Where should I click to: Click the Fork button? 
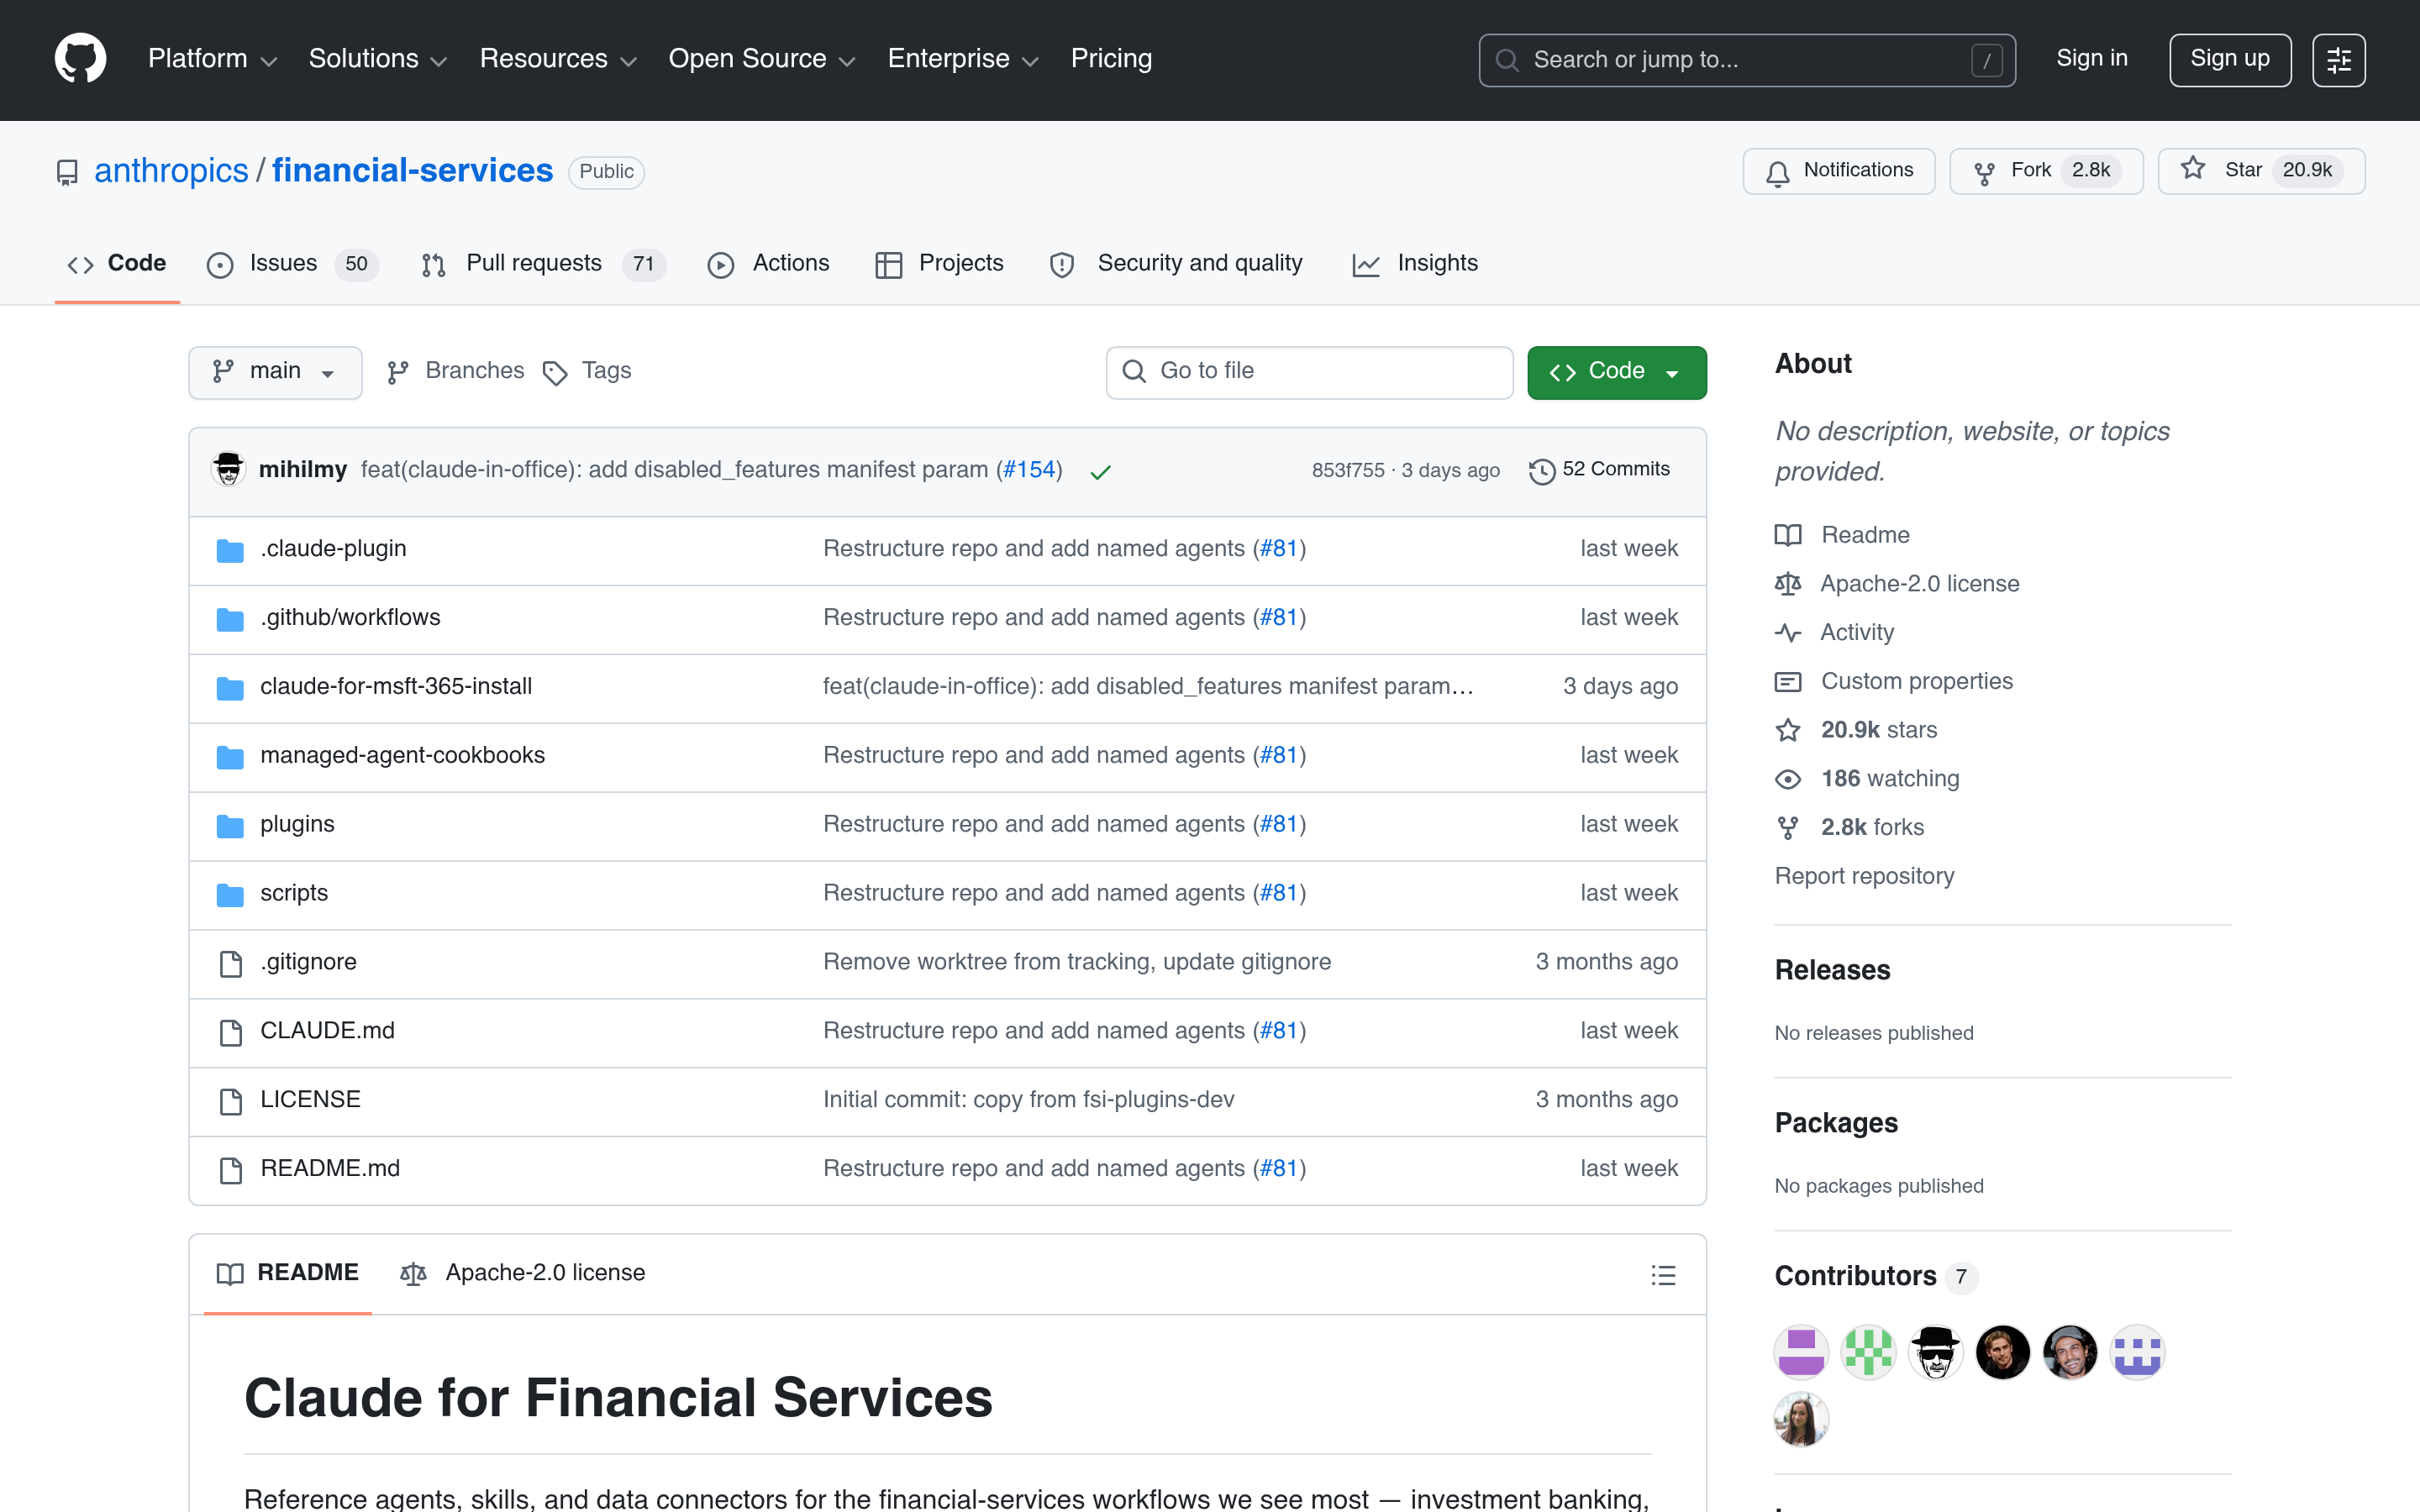coord(2045,171)
